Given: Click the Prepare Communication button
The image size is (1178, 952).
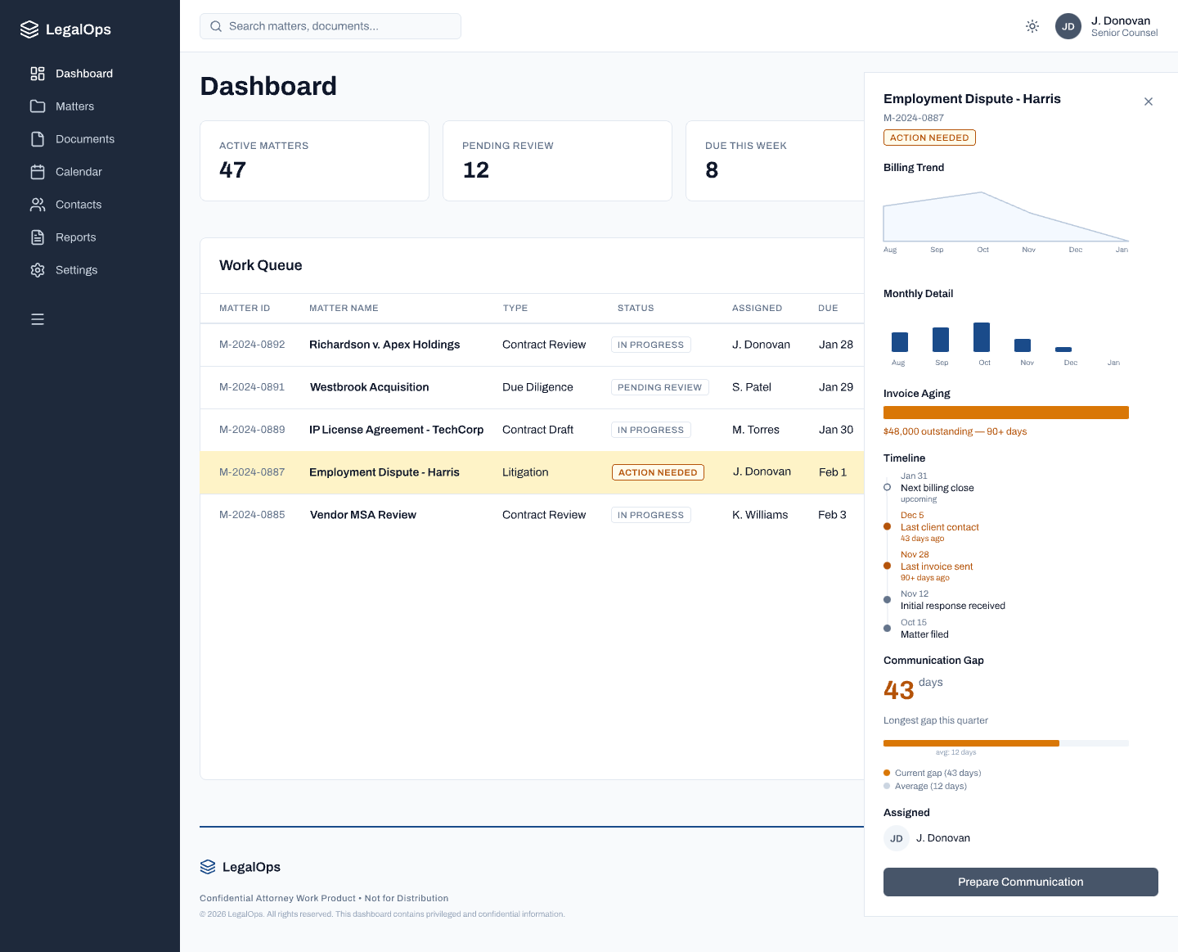Looking at the screenshot, I should coord(1020,882).
